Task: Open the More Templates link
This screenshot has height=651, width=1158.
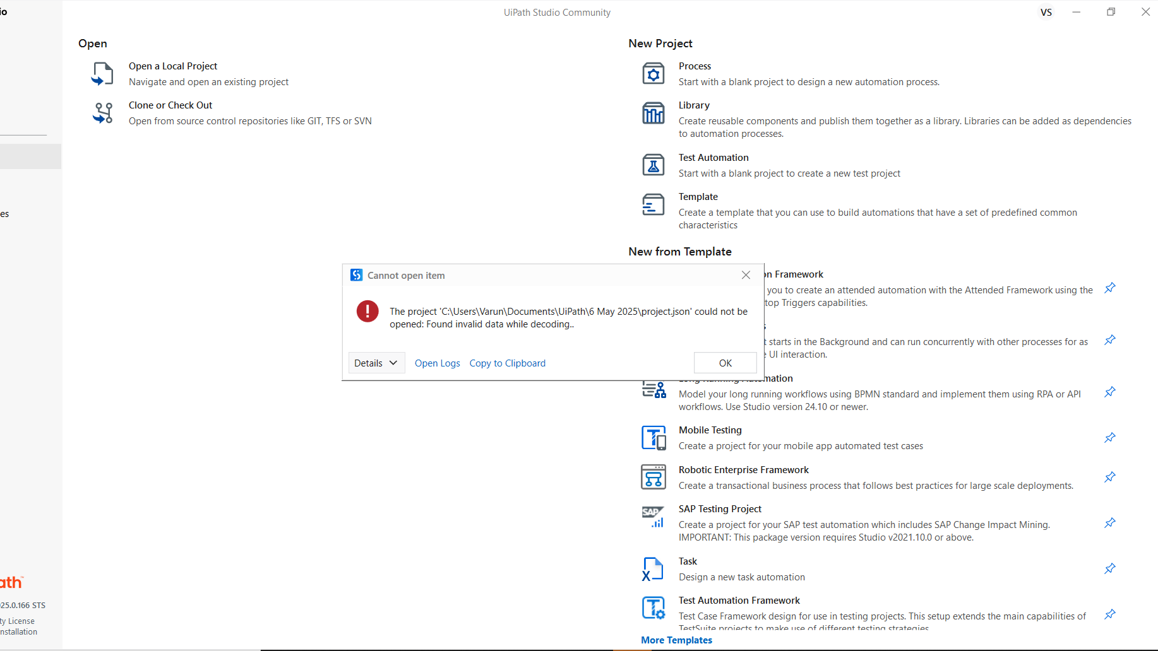Action: 676,640
